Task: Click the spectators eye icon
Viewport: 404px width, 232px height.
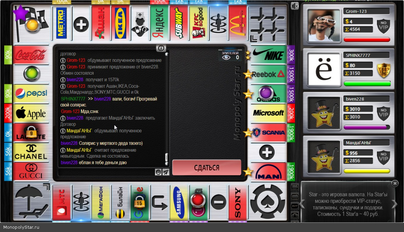Action: click(226, 57)
